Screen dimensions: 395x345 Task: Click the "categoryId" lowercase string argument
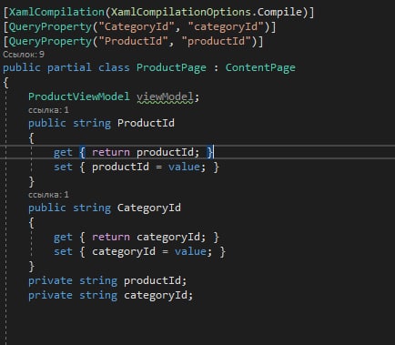point(226,26)
